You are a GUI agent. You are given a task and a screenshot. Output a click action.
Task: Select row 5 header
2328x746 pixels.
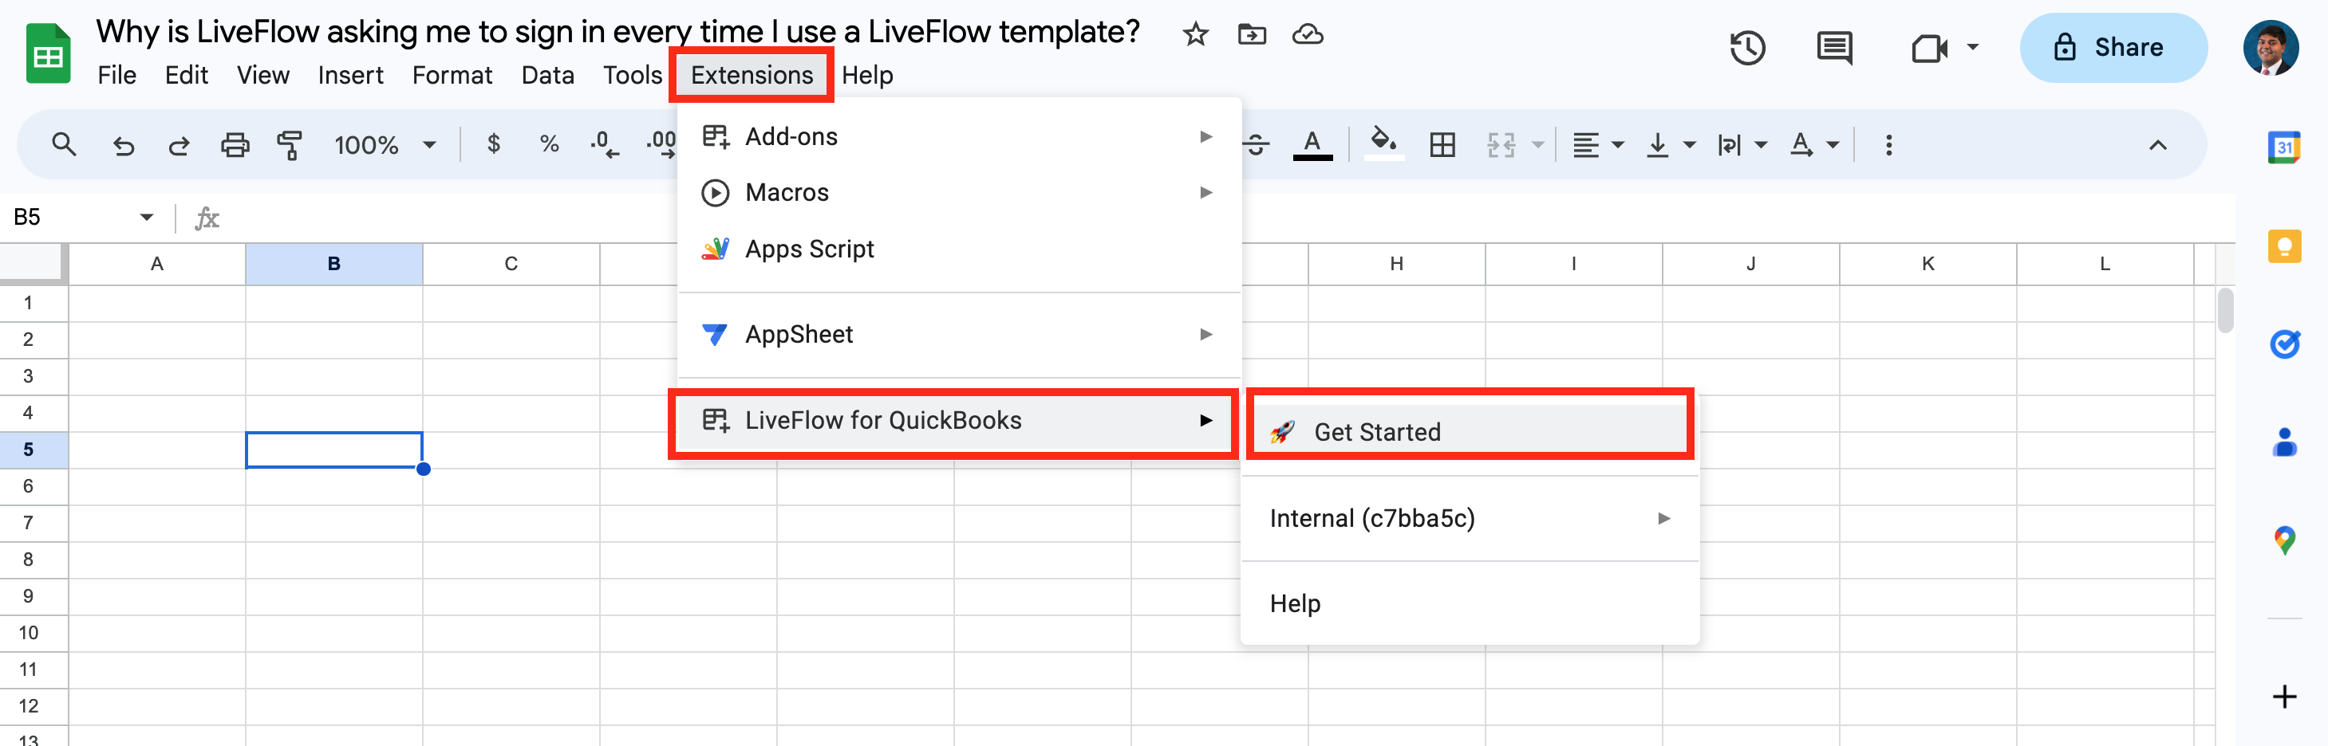tap(34, 449)
